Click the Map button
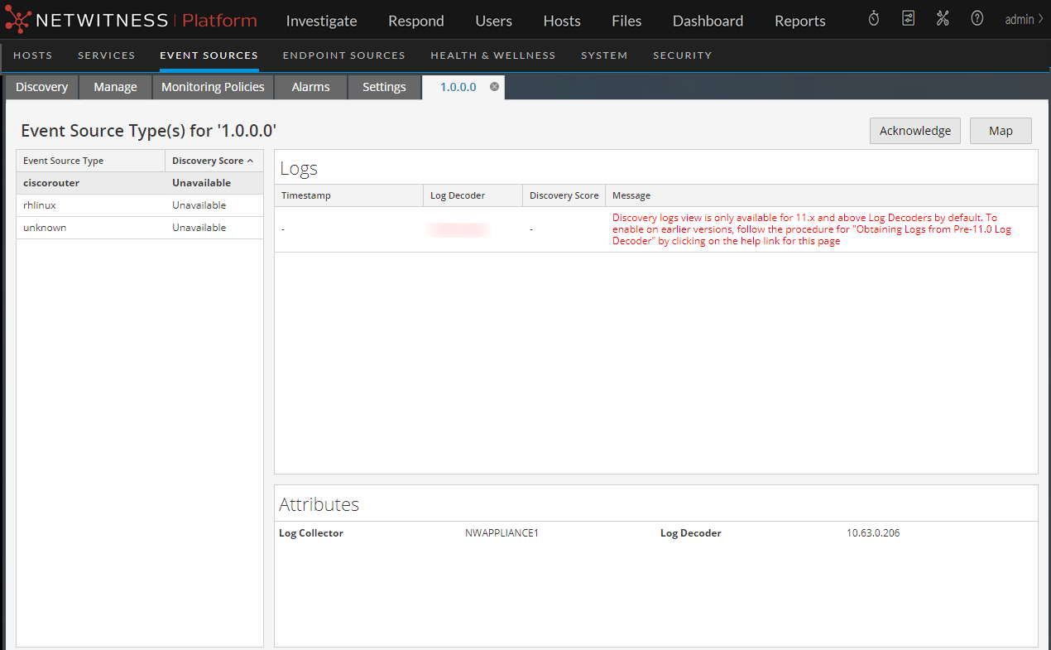The width and height of the screenshot is (1051, 650). tap(1001, 131)
